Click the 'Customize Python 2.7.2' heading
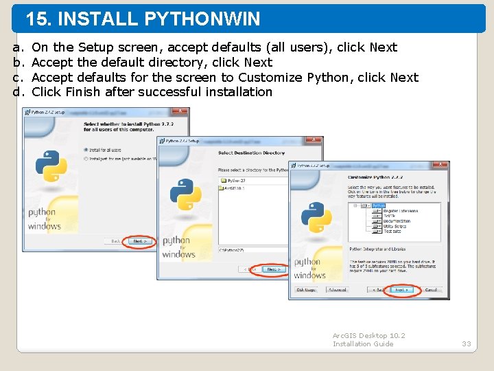494x371 pixels. (375, 177)
